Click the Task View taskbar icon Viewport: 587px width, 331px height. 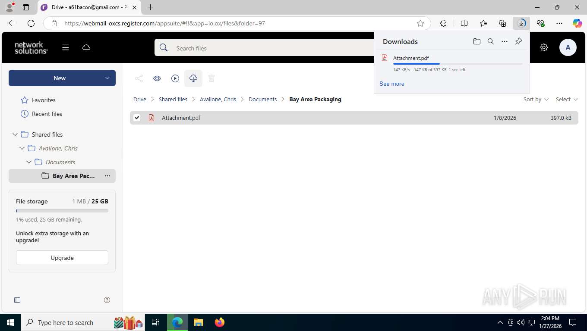[155, 322]
